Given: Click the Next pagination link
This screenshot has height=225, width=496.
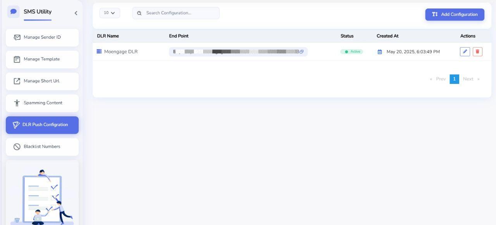Looking at the screenshot, I should 468,79.
